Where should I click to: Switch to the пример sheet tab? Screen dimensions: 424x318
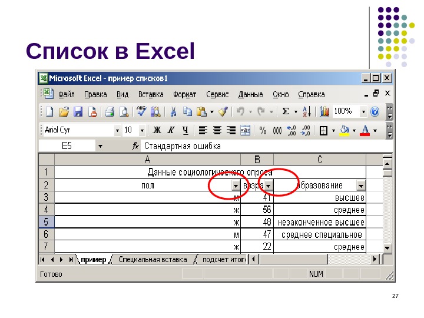(x=94, y=260)
